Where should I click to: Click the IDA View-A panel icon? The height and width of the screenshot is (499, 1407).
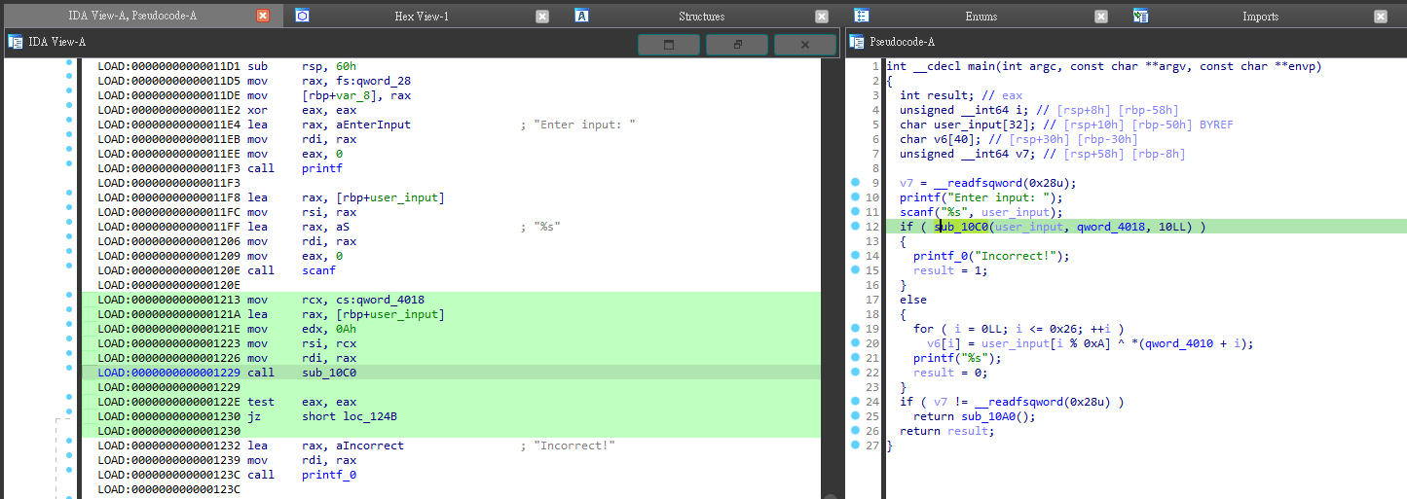[16, 41]
